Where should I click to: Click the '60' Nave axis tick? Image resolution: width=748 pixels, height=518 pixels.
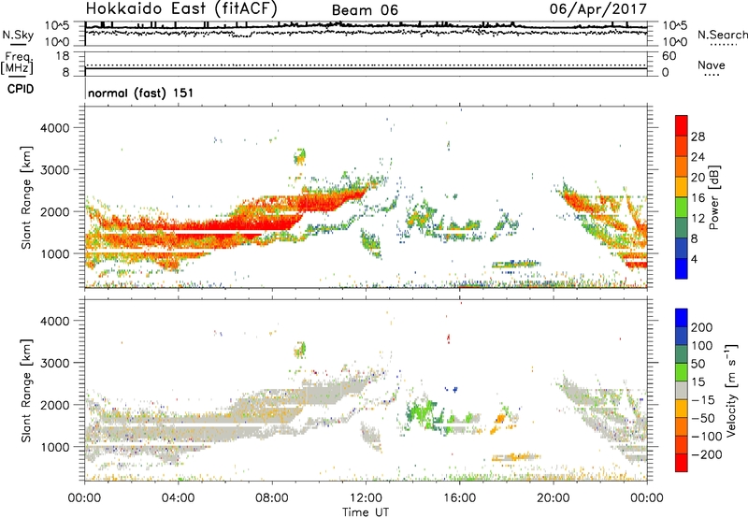tap(669, 56)
